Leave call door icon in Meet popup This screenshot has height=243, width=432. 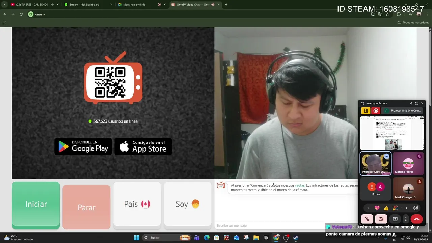366,111
